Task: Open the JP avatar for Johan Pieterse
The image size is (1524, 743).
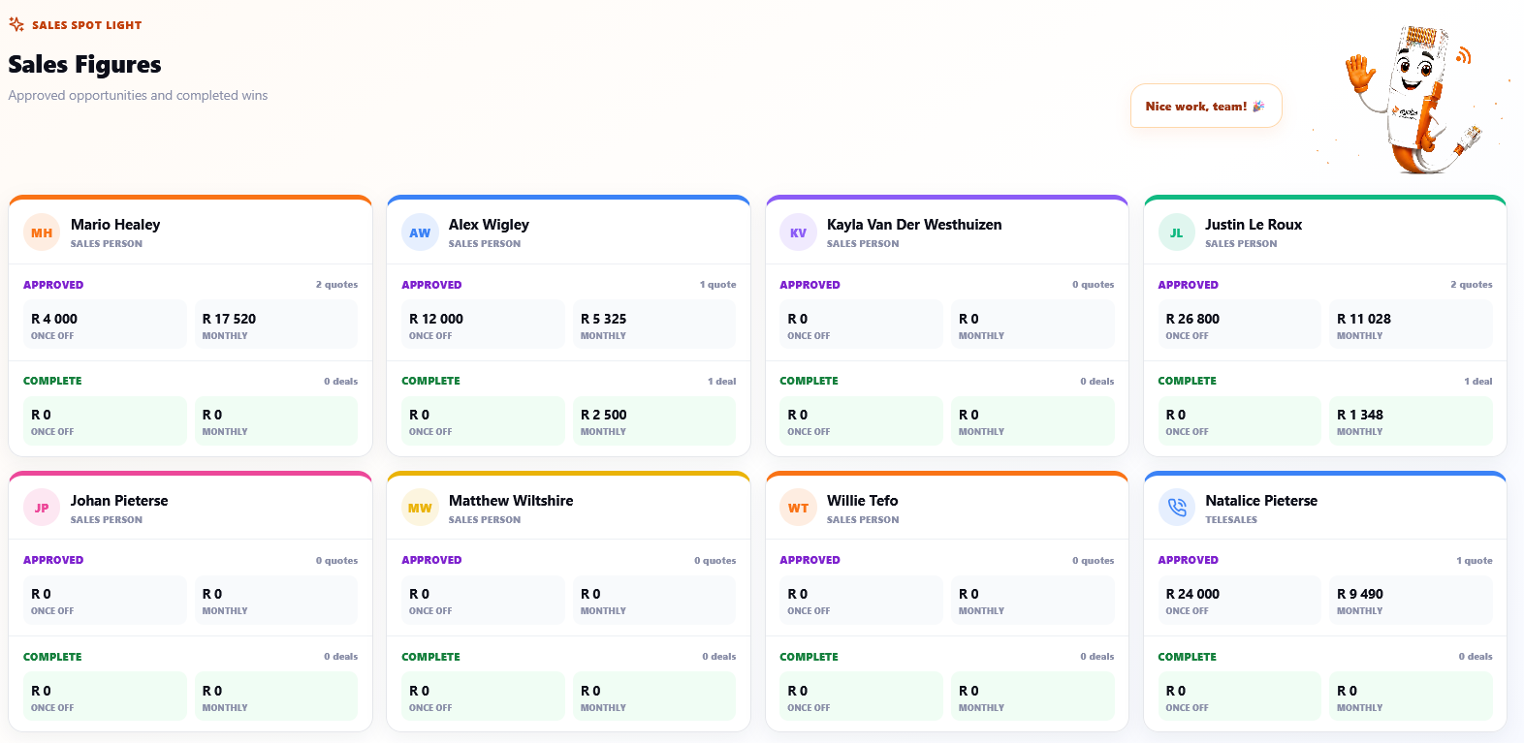Action: tap(42, 508)
